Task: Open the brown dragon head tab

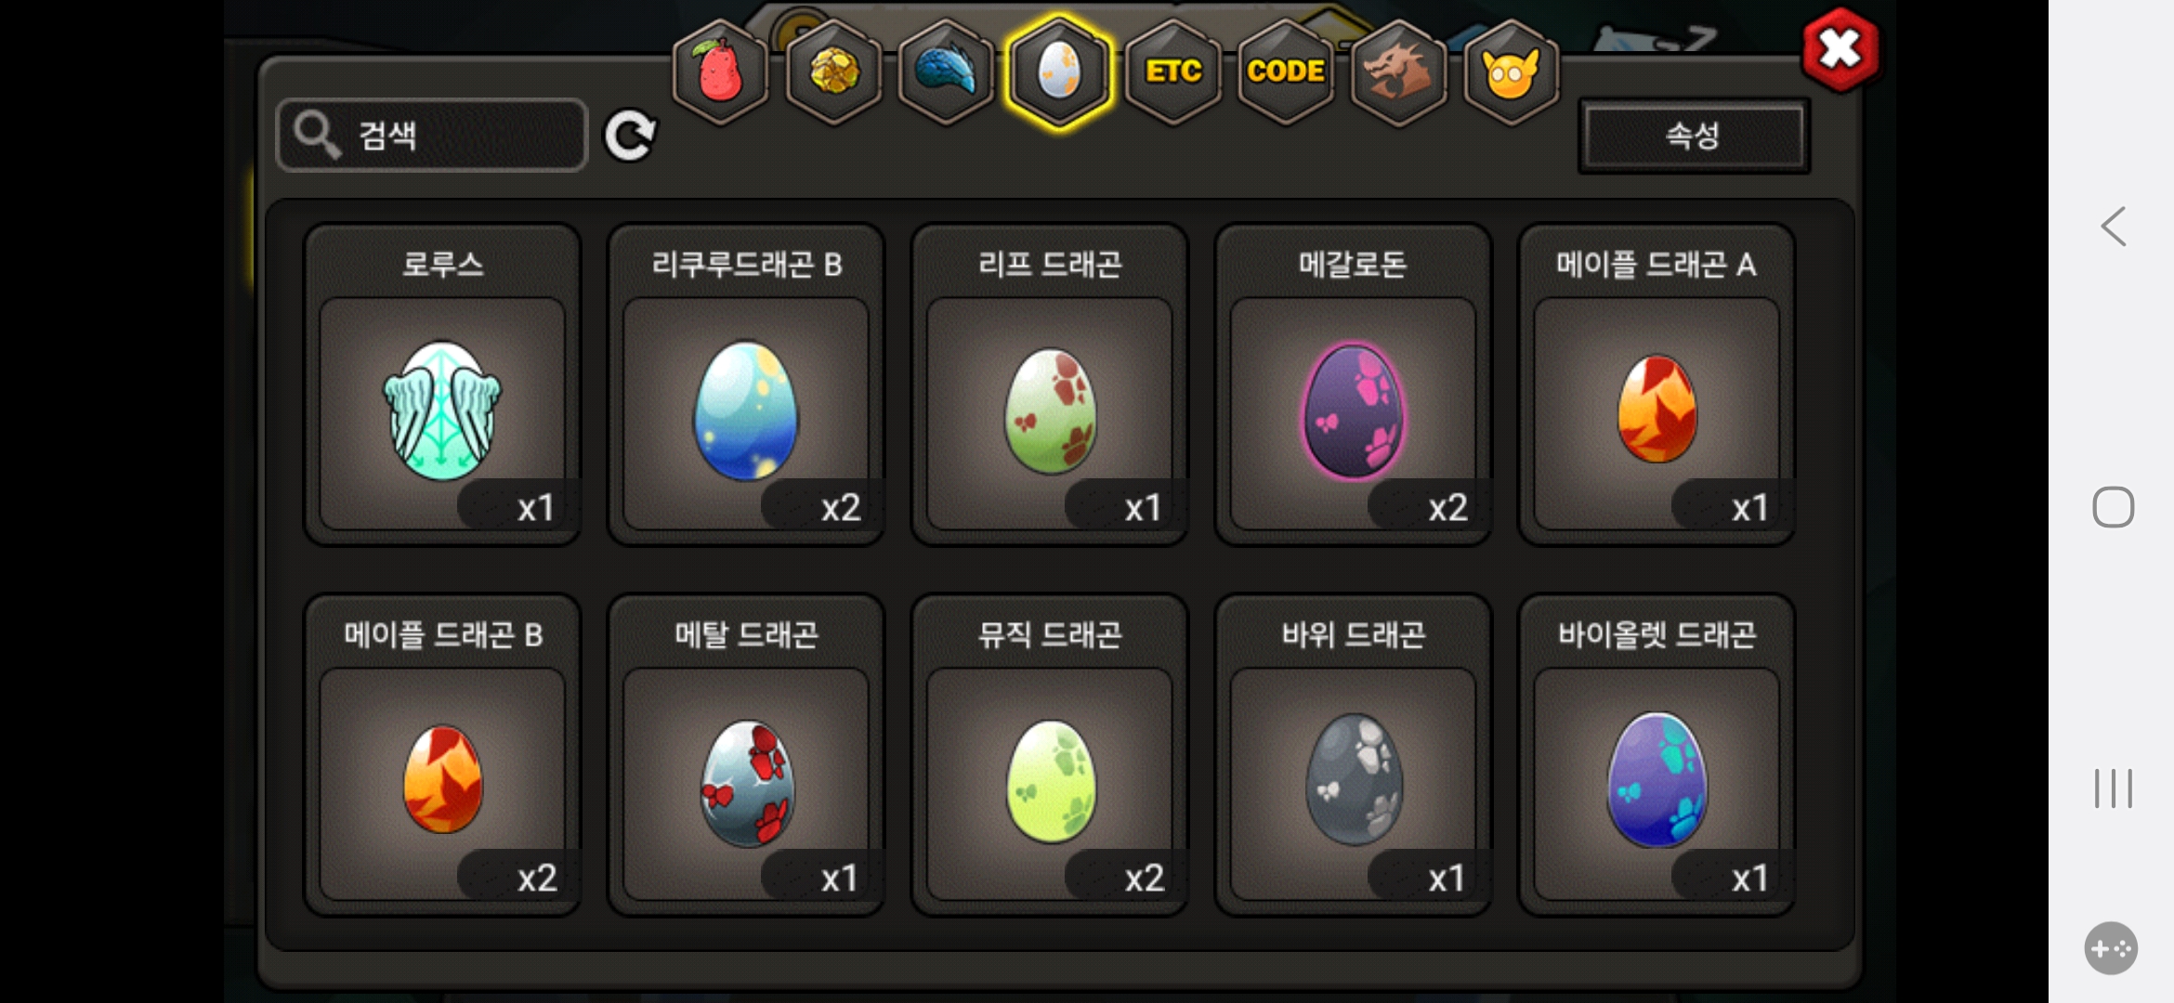Action: click(1398, 72)
